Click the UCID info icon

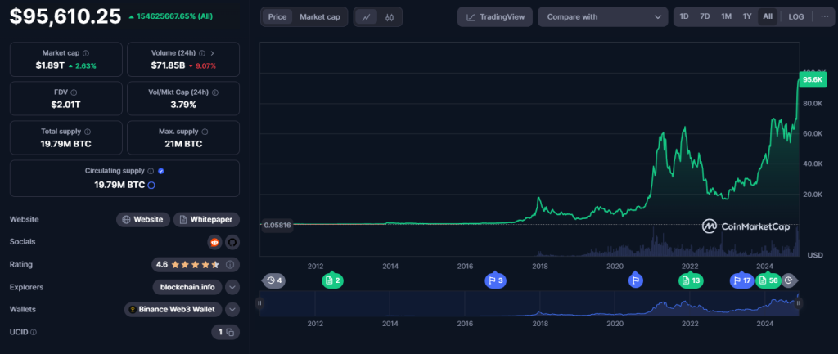(x=34, y=332)
